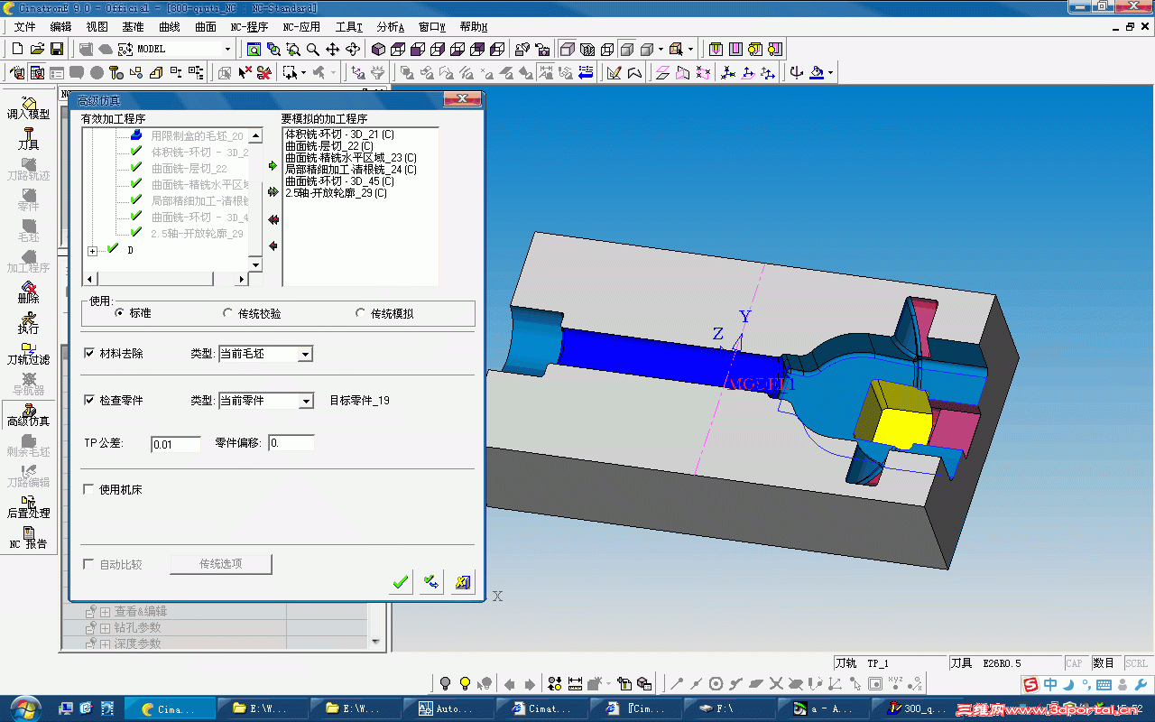This screenshot has height=722, width=1155.
Task: Switch to the Auto... taskbar button
Action: pyautogui.click(x=449, y=708)
